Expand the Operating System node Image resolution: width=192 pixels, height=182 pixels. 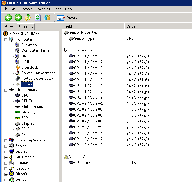(x=6, y=141)
